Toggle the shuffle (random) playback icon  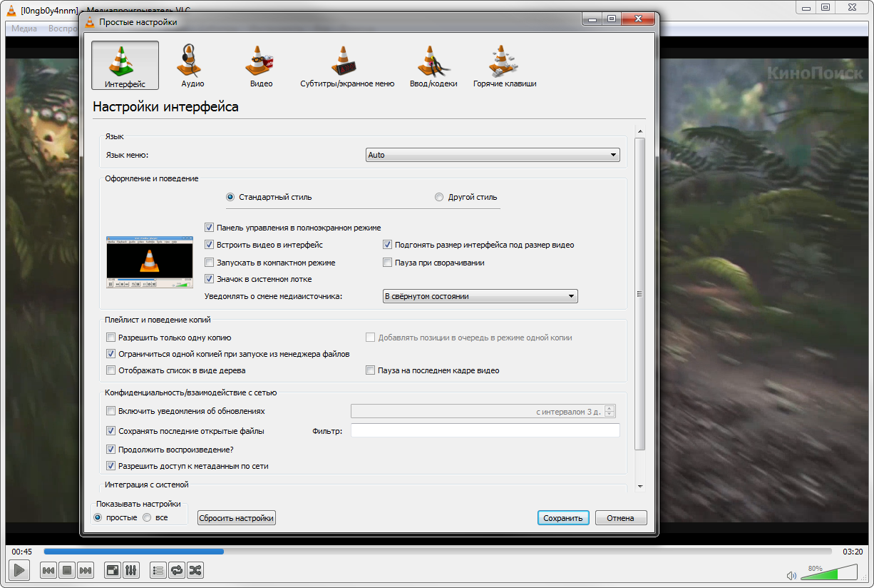click(x=195, y=569)
